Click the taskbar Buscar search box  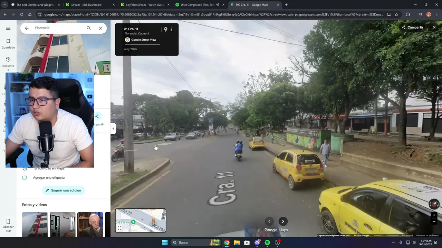(x=196, y=242)
